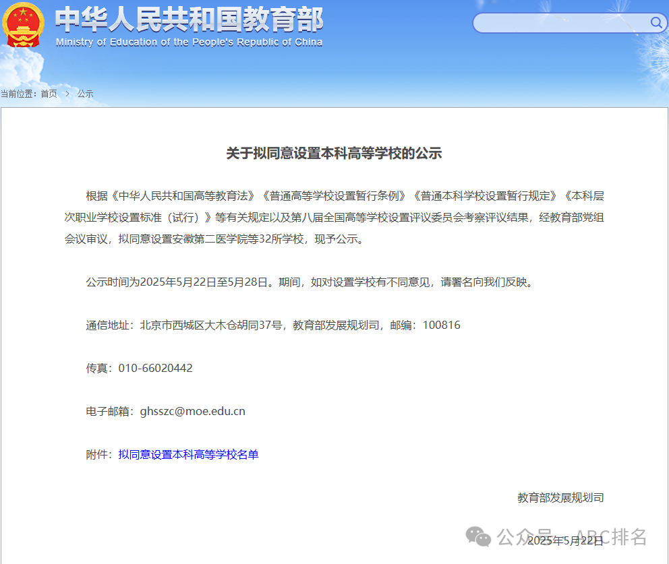The height and width of the screenshot is (564, 669).
Task: Click the 中华人民共和国教育部 header logo
Action: click(x=185, y=22)
